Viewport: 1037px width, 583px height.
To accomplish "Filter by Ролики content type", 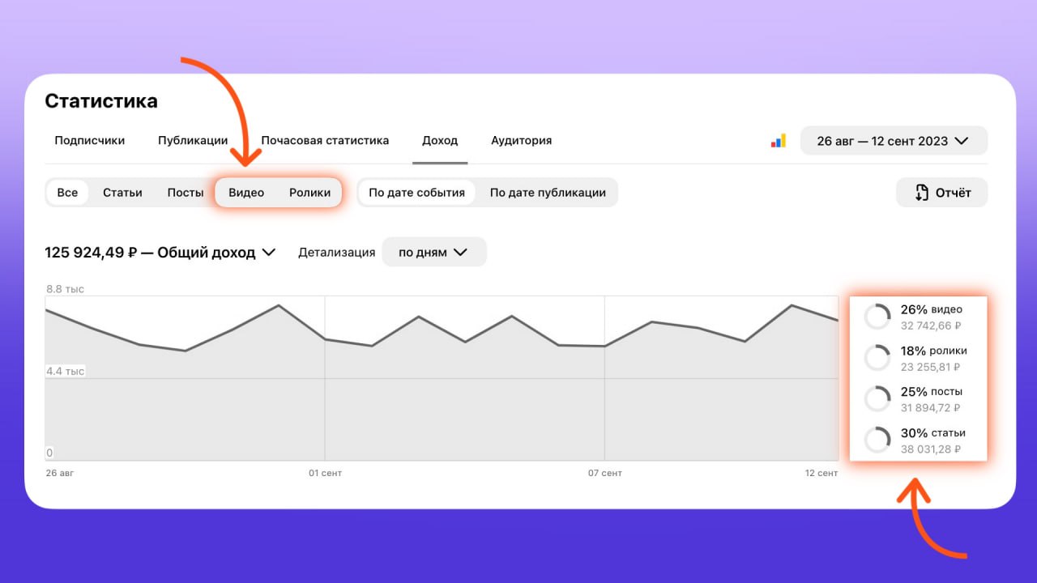I will tap(309, 193).
